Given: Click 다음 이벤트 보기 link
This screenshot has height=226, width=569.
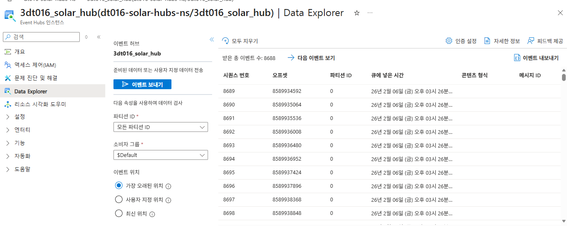Looking at the screenshot, I should click(x=311, y=58).
